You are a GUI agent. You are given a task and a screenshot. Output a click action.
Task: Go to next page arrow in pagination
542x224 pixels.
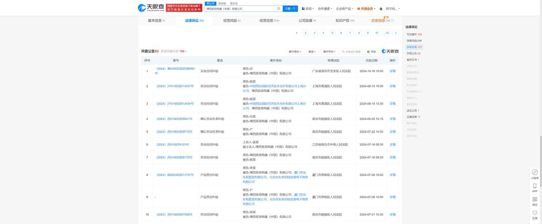click(396, 33)
